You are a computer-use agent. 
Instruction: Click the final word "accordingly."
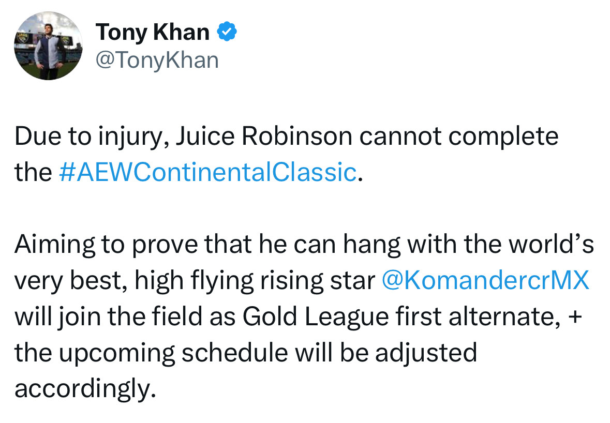click(85, 389)
